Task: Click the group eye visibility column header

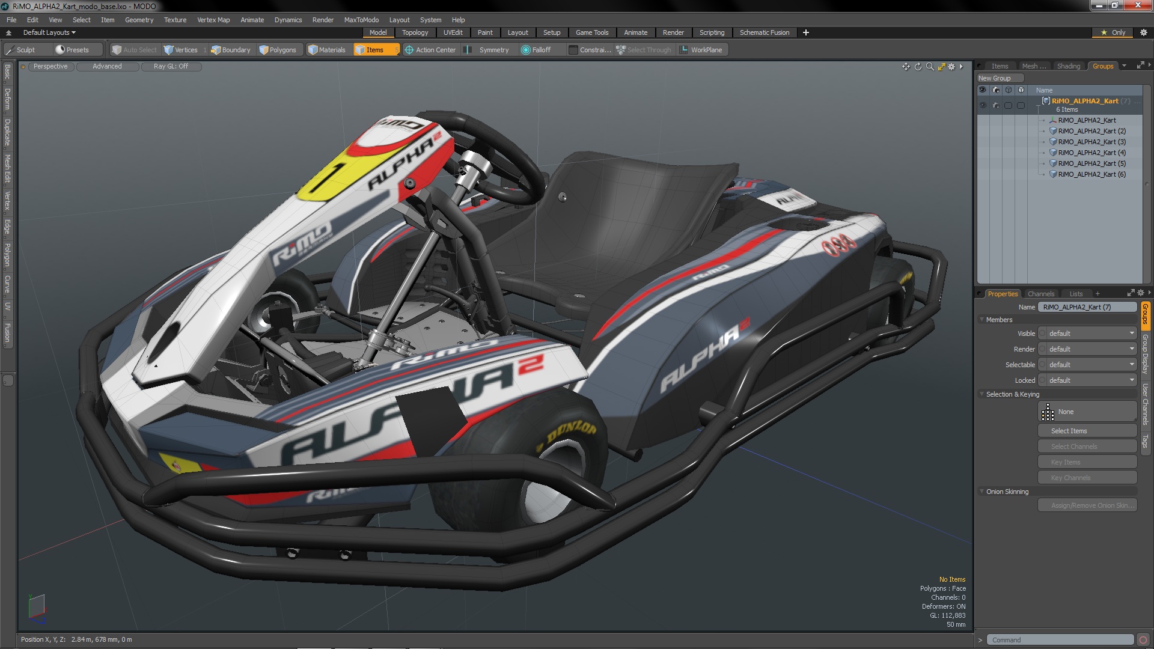Action: [x=983, y=90]
